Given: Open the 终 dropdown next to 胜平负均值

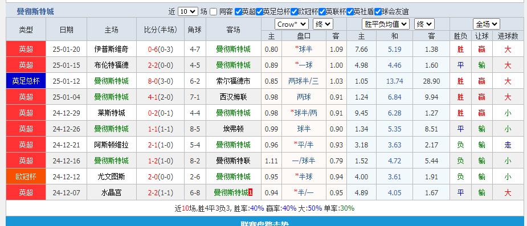Looking at the screenshot, I should coord(424,24).
